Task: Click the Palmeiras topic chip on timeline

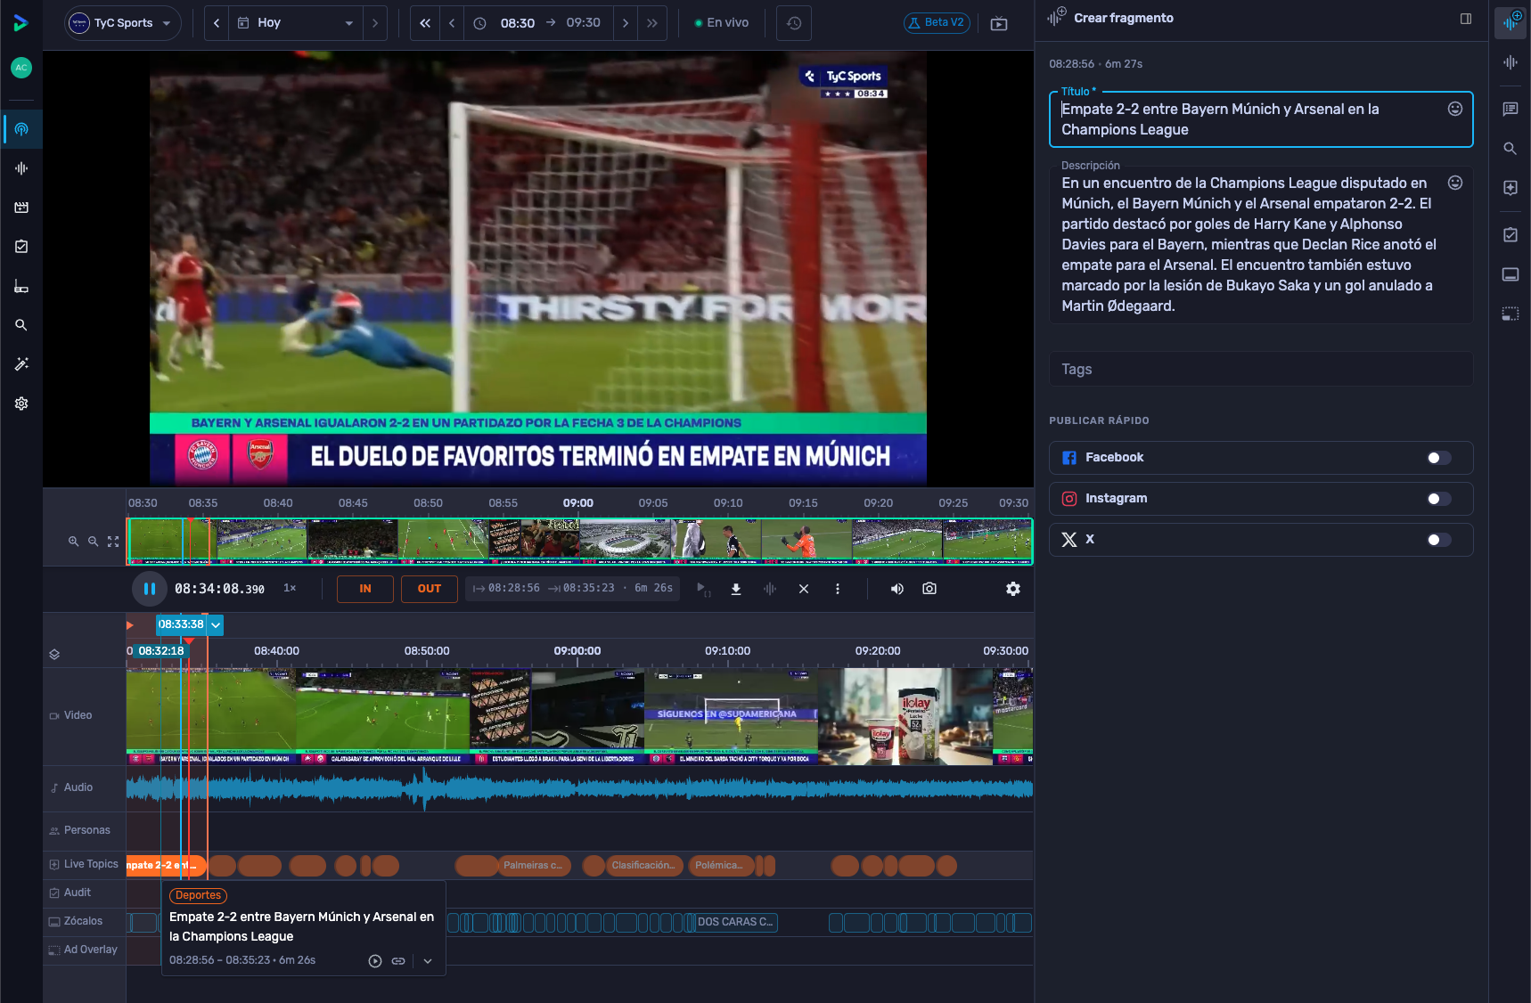Action: click(532, 866)
